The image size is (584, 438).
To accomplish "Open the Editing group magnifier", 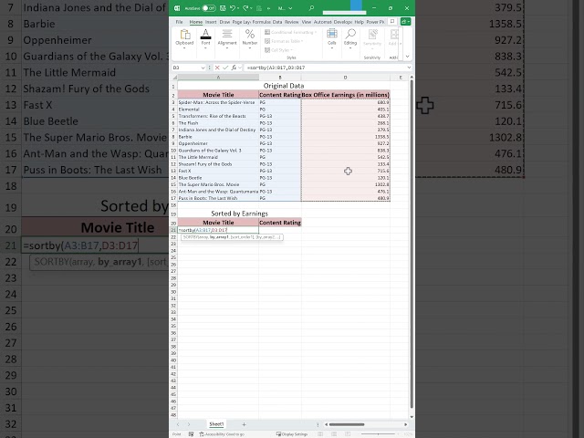I will pos(350,38).
